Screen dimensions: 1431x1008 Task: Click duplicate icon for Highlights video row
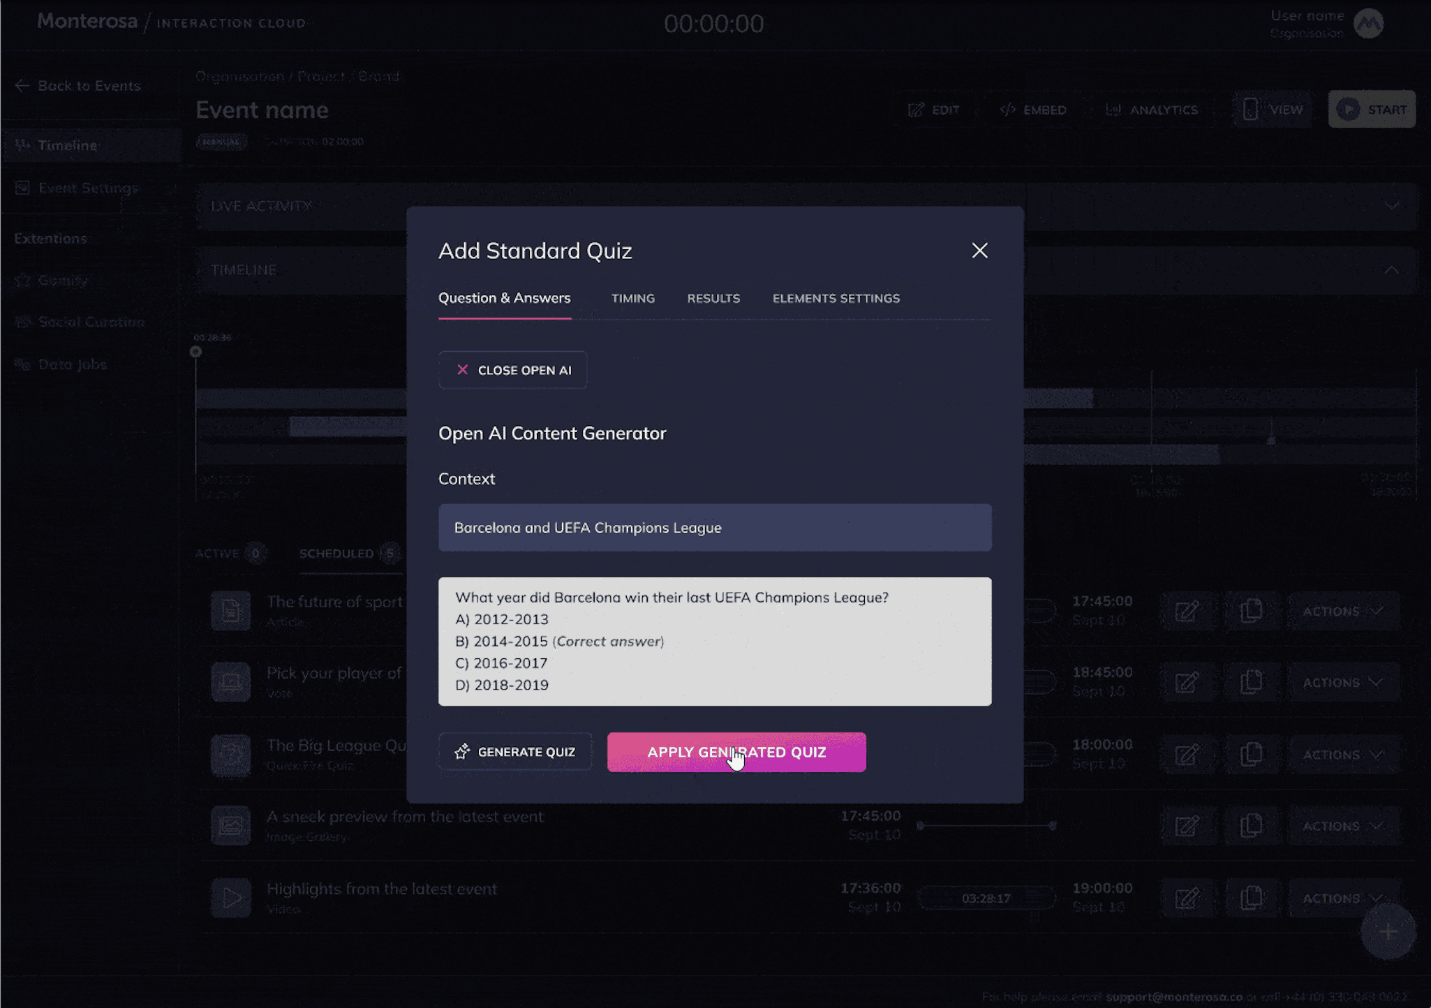(x=1251, y=898)
